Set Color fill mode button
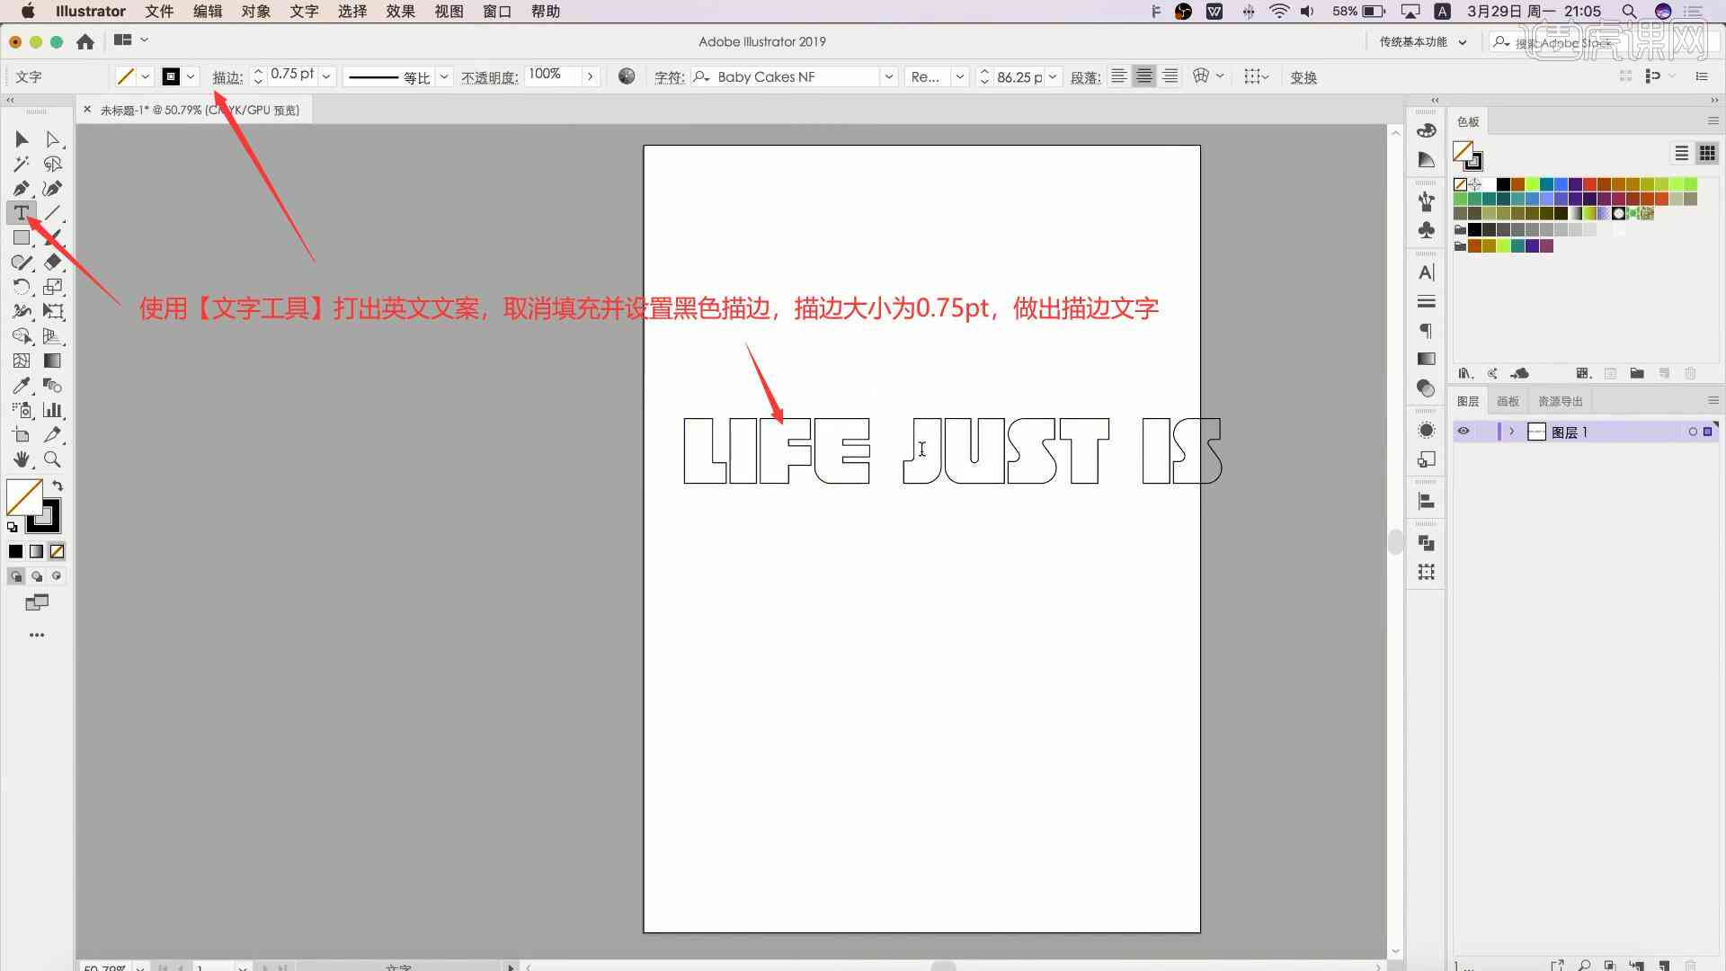Viewport: 1726px width, 971px height. tap(15, 551)
